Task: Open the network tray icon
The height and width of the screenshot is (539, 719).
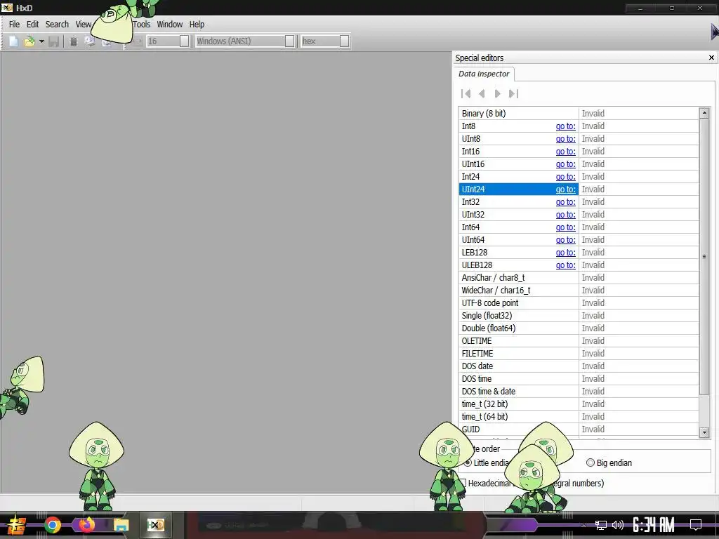Action: pos(601,525)
